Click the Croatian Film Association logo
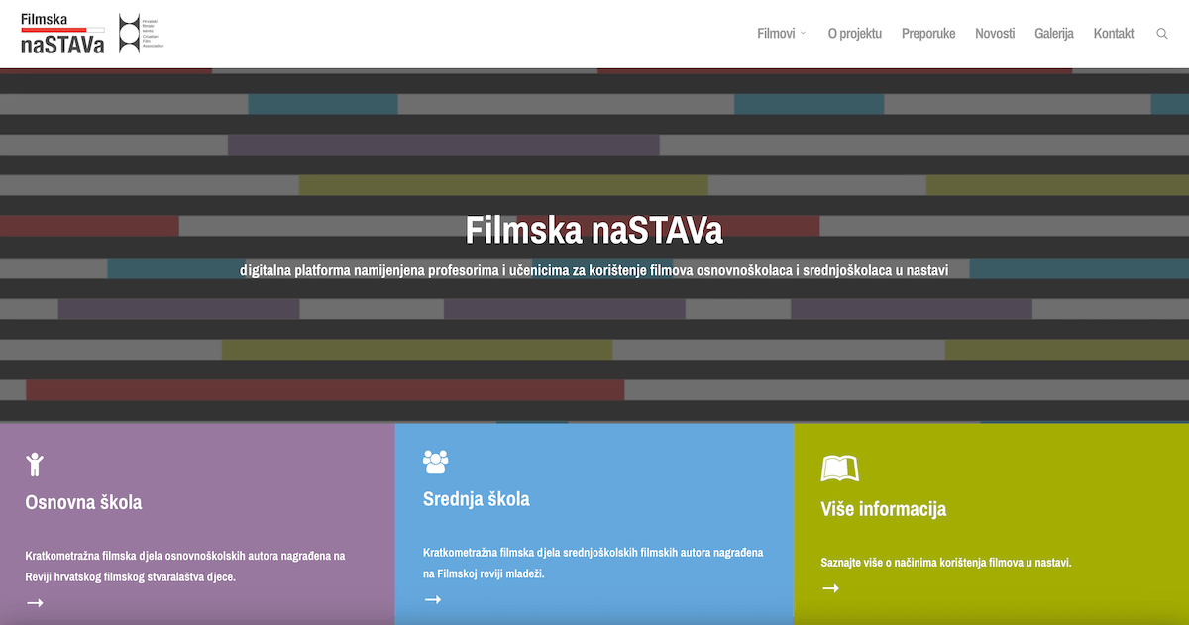 (140, 33)
